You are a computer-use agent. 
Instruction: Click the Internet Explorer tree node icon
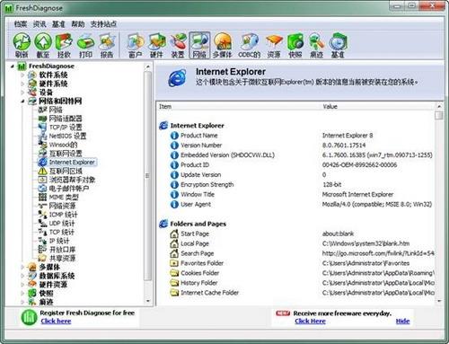coord(43,162)
